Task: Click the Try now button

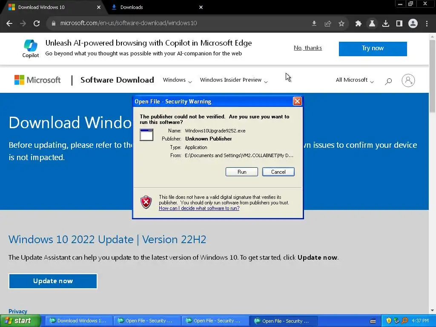Action: [373, 49]
